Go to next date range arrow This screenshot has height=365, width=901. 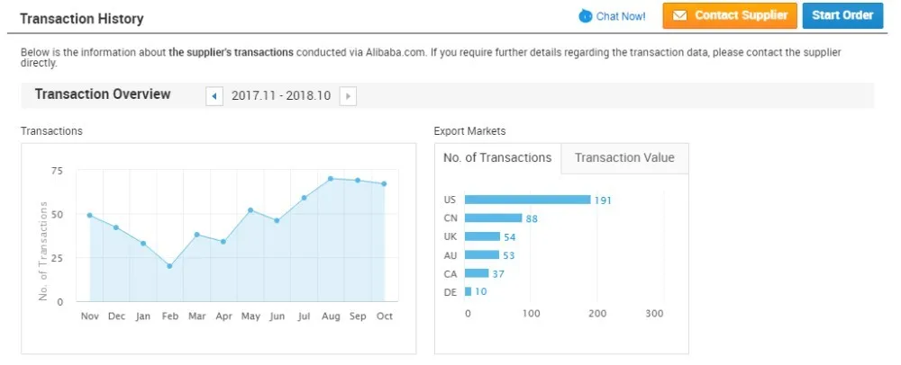pos(348,96)
